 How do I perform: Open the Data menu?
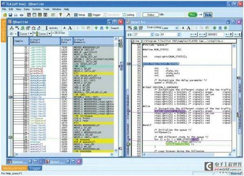[x=26, y=9]
